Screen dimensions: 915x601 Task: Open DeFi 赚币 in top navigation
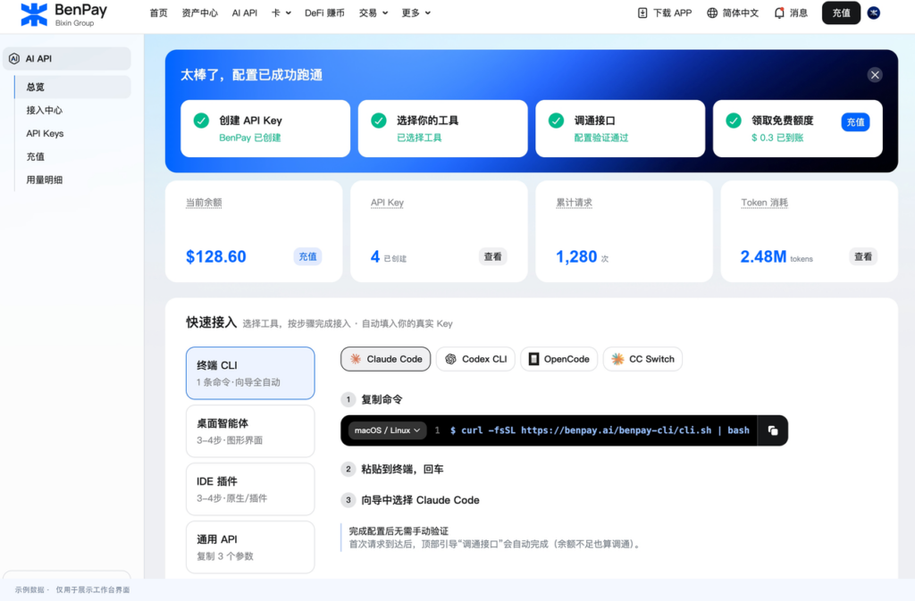click(324, 13)
